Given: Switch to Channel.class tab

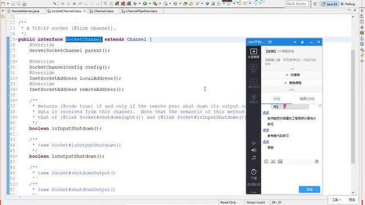Looking at the screenshot, I should point(102,11).
